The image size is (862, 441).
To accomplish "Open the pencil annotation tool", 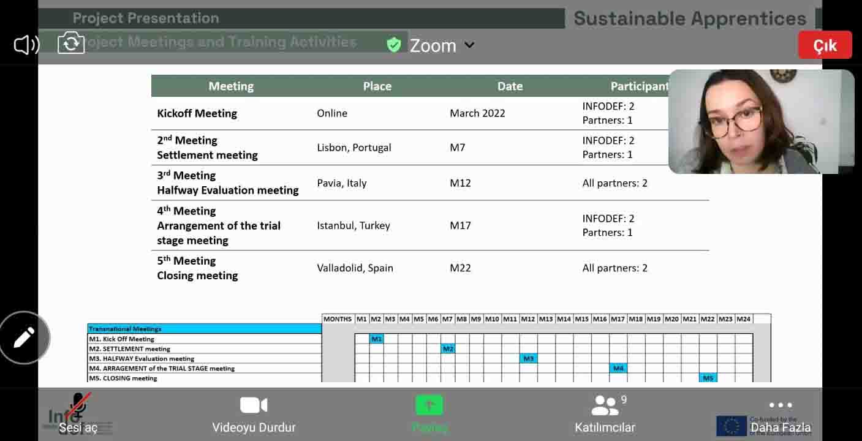I will click(25, 337).
